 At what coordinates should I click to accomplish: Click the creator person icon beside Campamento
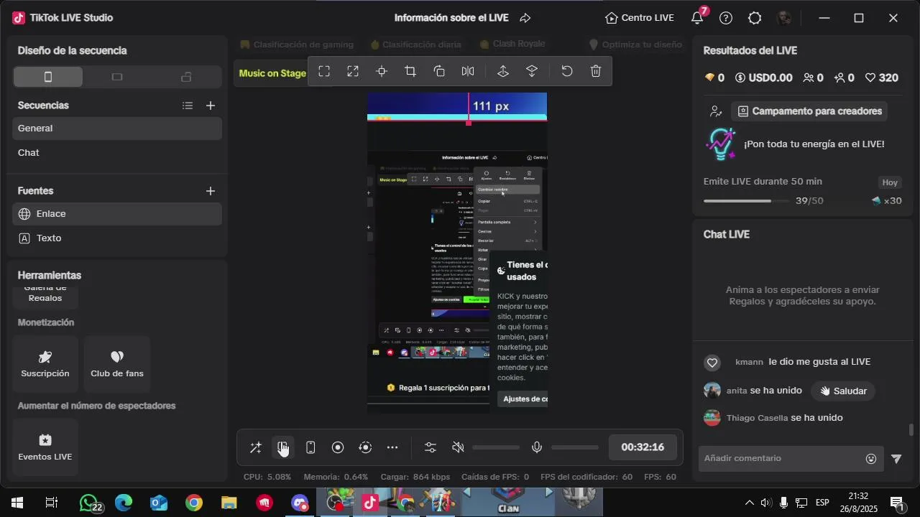pyautogui.click(x=715, y=111)
